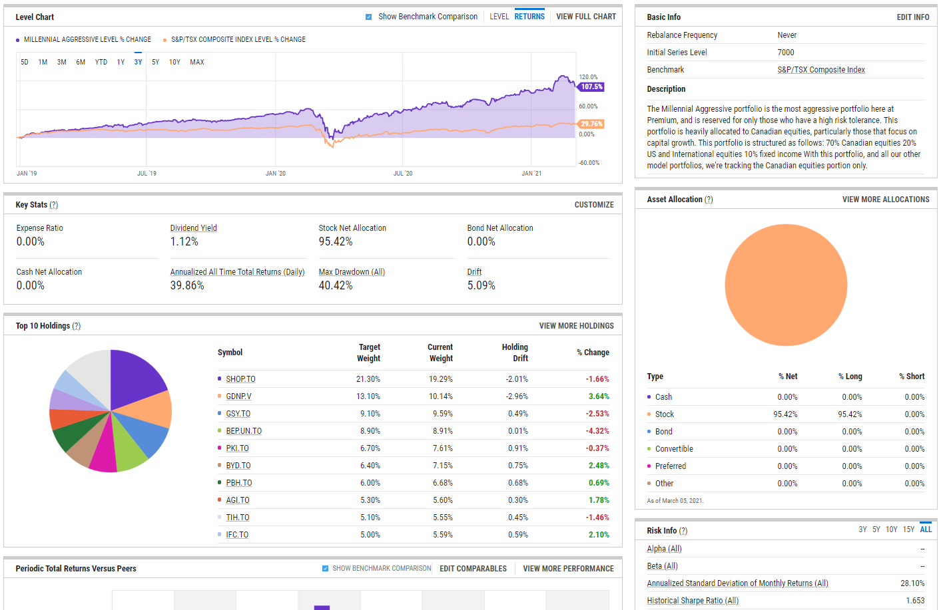Click the 29.76% benchmark value flag
This screenshot has width=943, height=610.
[591, 124]
